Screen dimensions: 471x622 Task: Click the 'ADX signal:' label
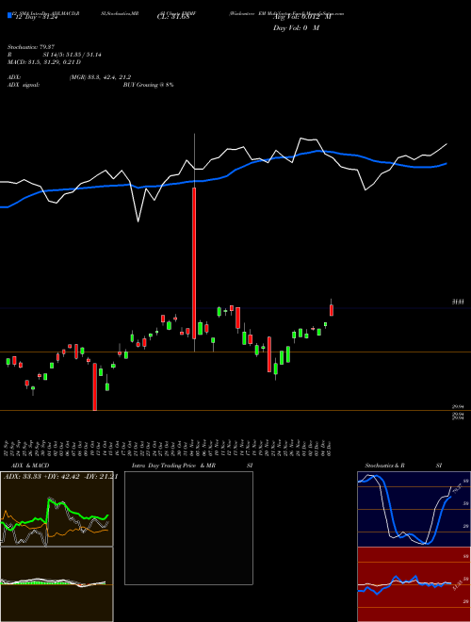coord(24,85)
